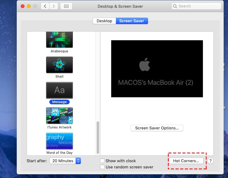Open Screen Saver Options

tap(157, 128)
